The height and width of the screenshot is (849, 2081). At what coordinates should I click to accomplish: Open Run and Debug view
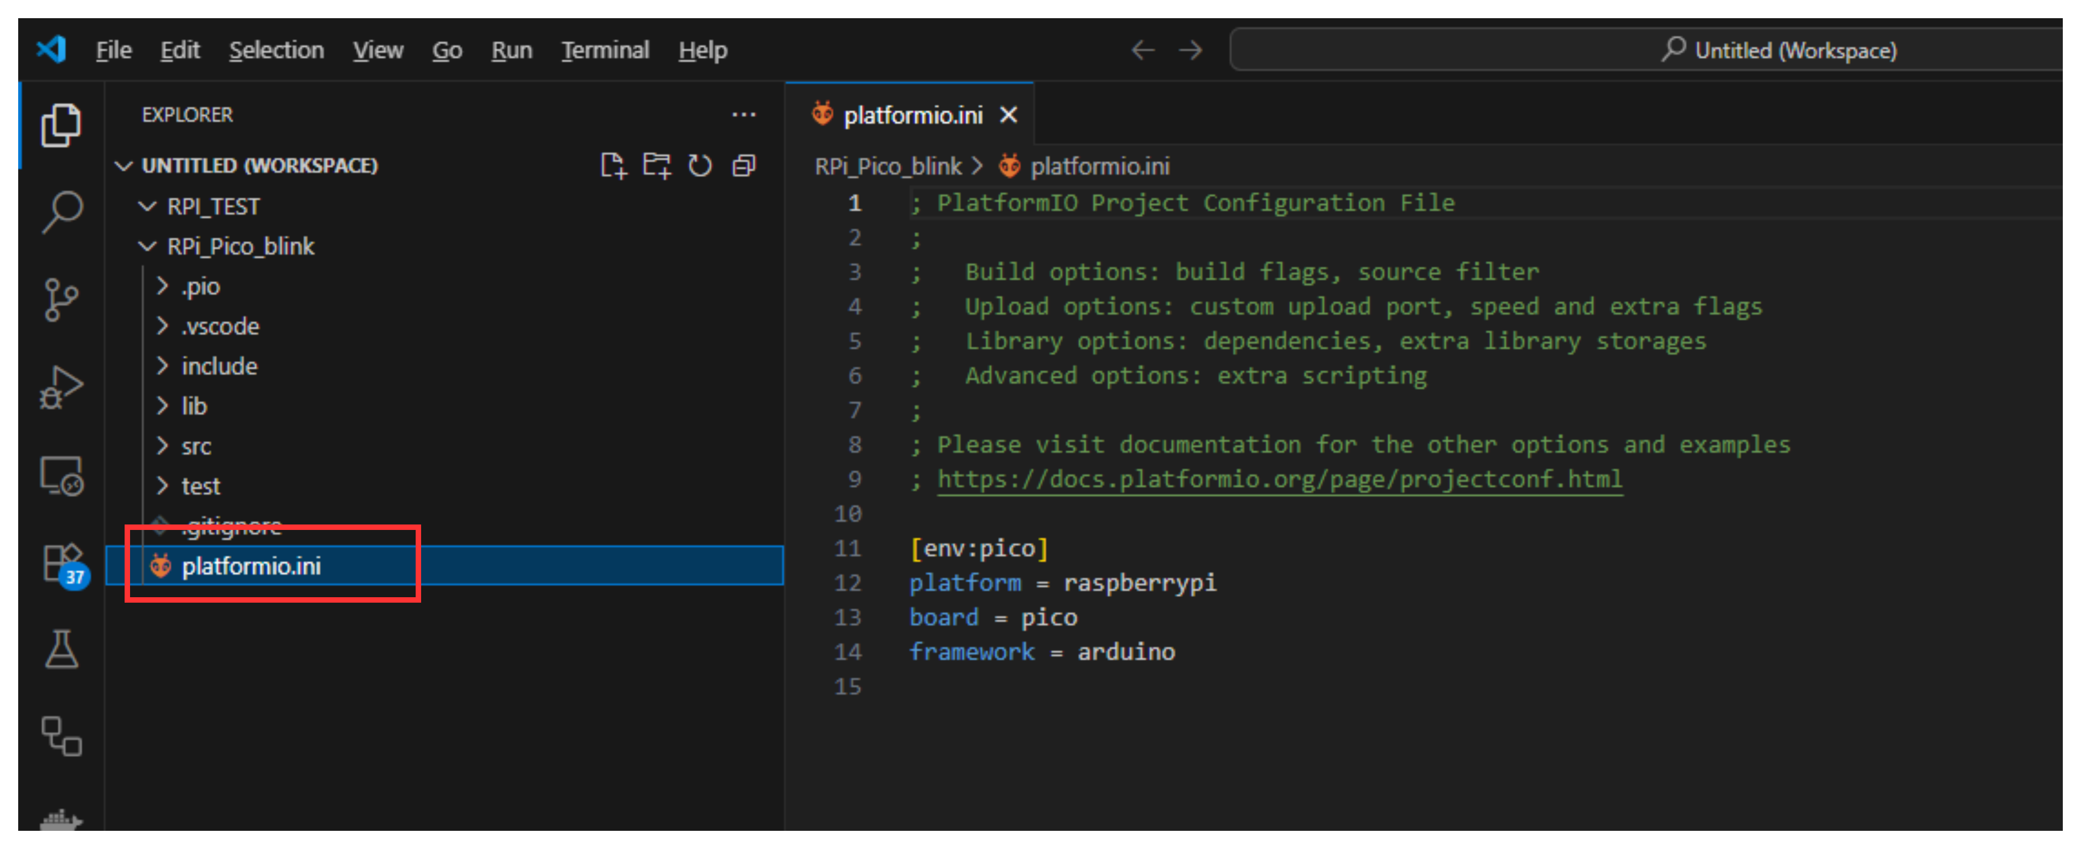(x=61, y=387)
